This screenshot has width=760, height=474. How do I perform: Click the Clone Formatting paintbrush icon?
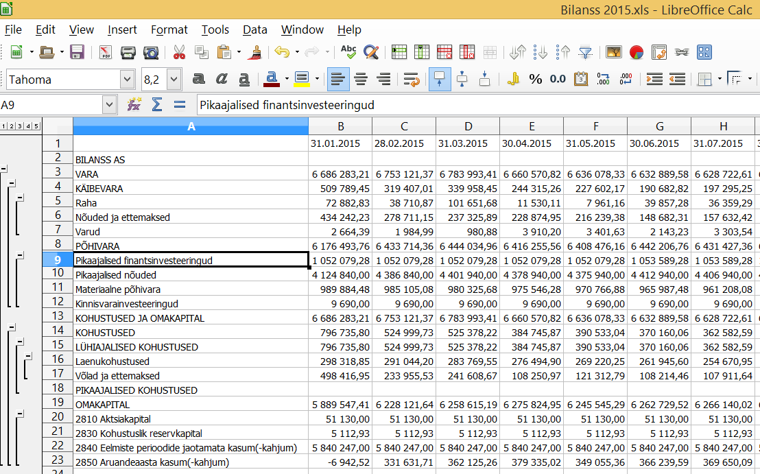click(256, 52)
